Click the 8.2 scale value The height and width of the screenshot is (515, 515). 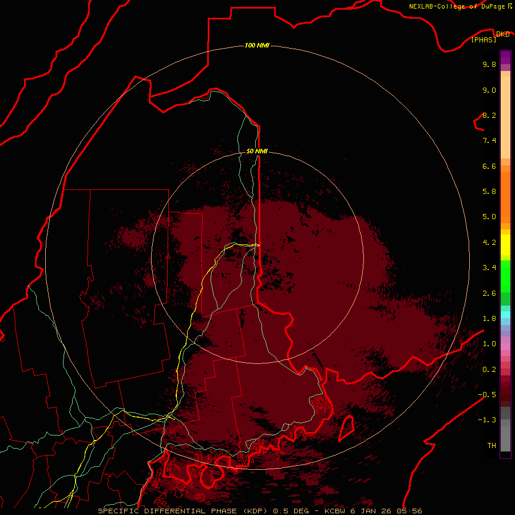489,115
